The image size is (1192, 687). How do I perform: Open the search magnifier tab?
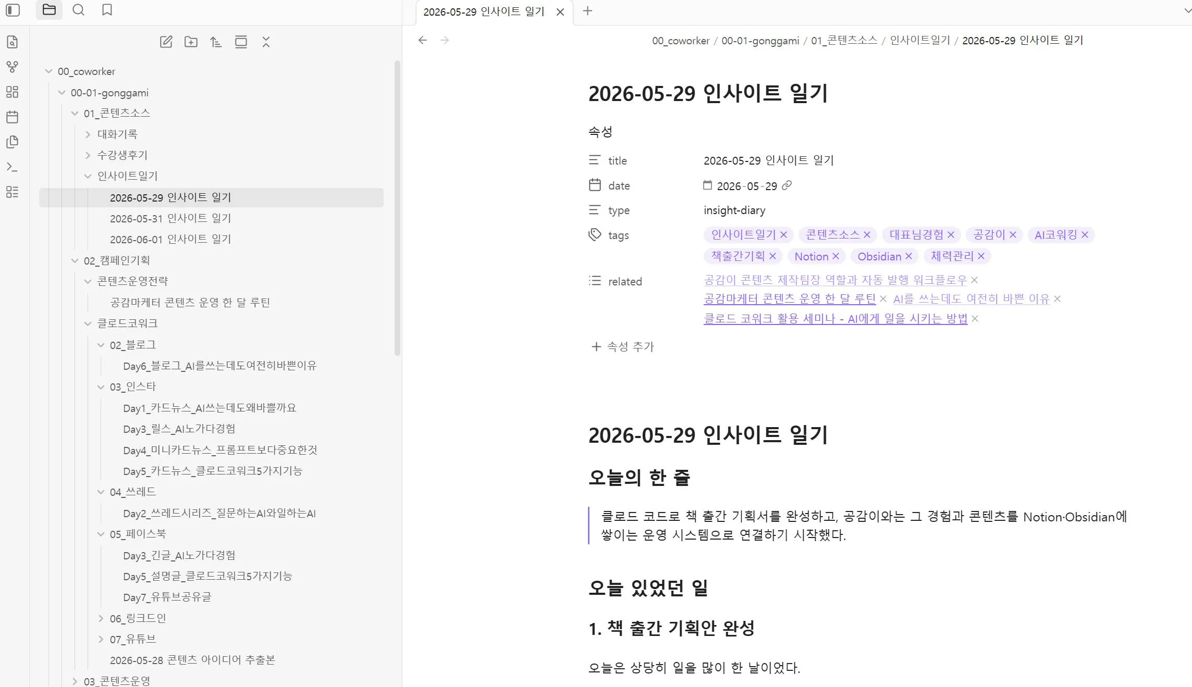(78, 10)
